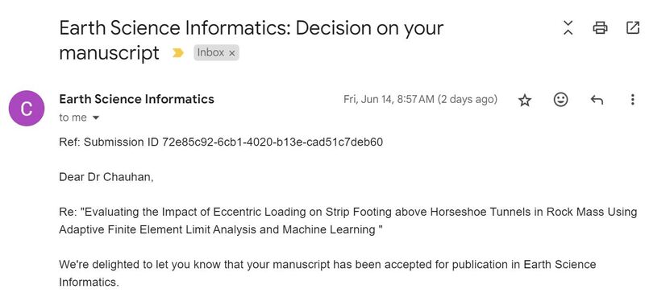Click the manuscript title paragraph starting 'Evaluating'
645x297 pixels.
[x=348, y=221]
